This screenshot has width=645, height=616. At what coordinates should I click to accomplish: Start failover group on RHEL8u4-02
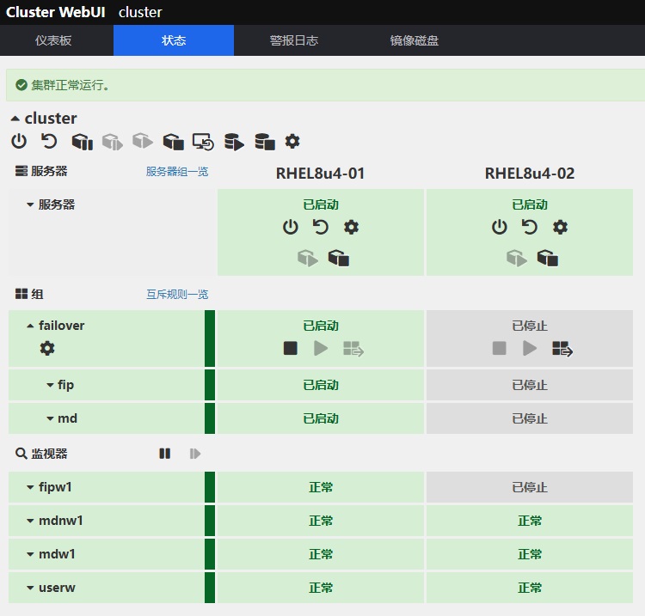tap(530, 348)
